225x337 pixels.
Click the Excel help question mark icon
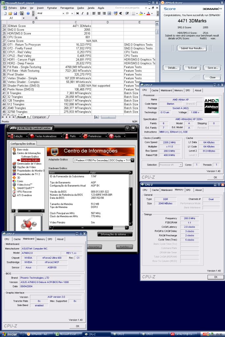[28, 13]
